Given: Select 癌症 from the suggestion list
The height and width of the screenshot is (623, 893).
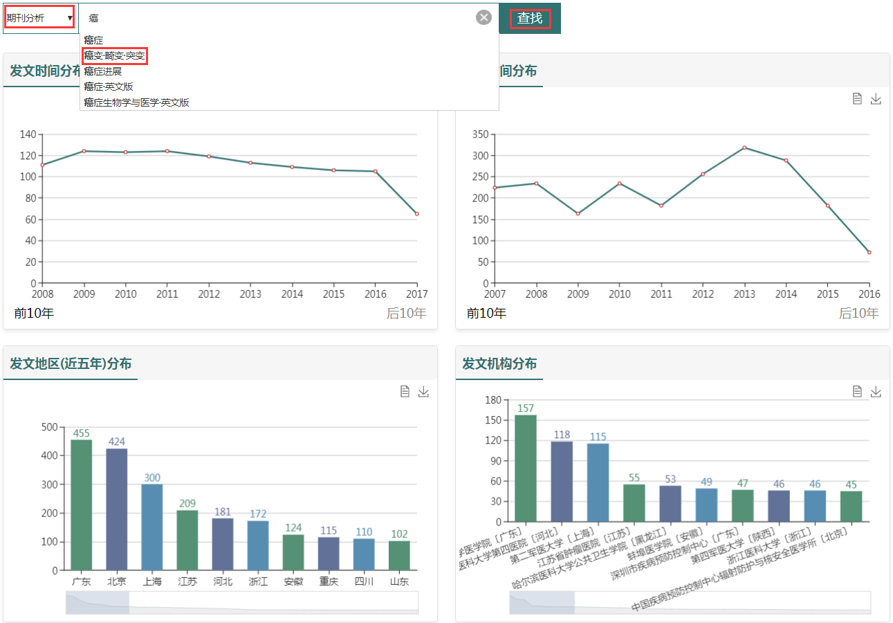Looking at the screenshot, I should tap(93, 40).
